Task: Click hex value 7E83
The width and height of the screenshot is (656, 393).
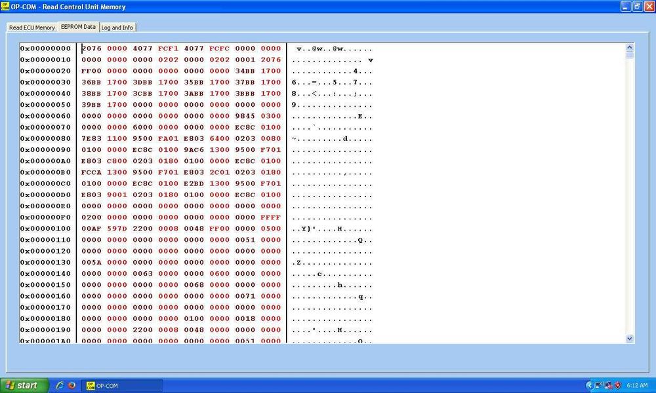Action: tap(91, 139)
